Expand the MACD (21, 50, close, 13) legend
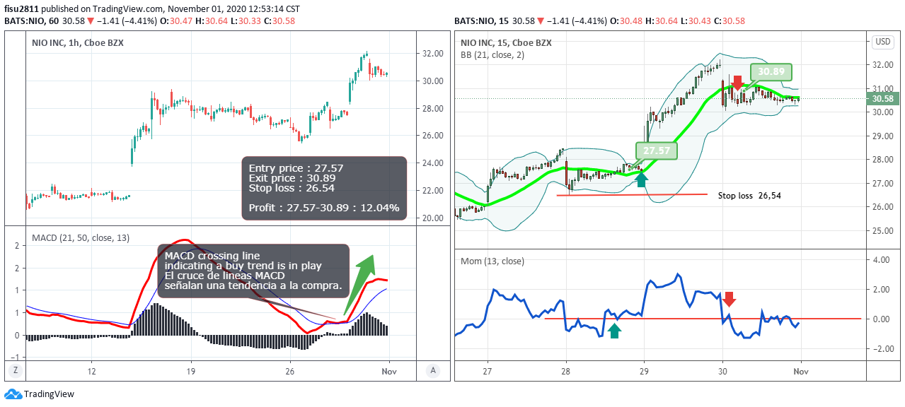 [x=81, y=238]
